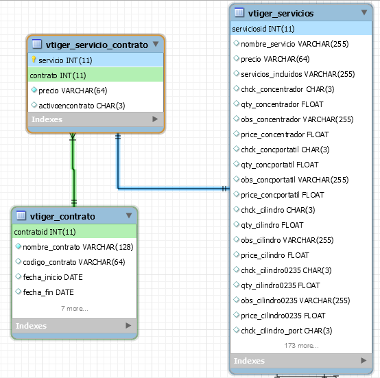Click the diamond icon beside fecha_inicio DATE
Image resolution: width=380 pixels, height=378 pixels.
click(x=18, y=276)
